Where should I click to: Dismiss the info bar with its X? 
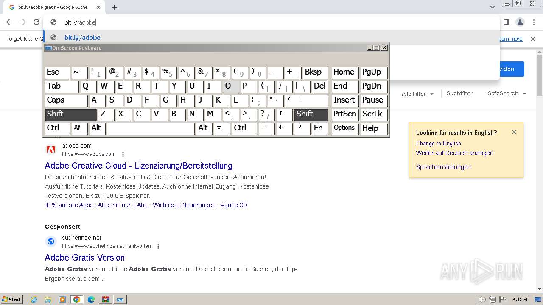tap(533, 39)
